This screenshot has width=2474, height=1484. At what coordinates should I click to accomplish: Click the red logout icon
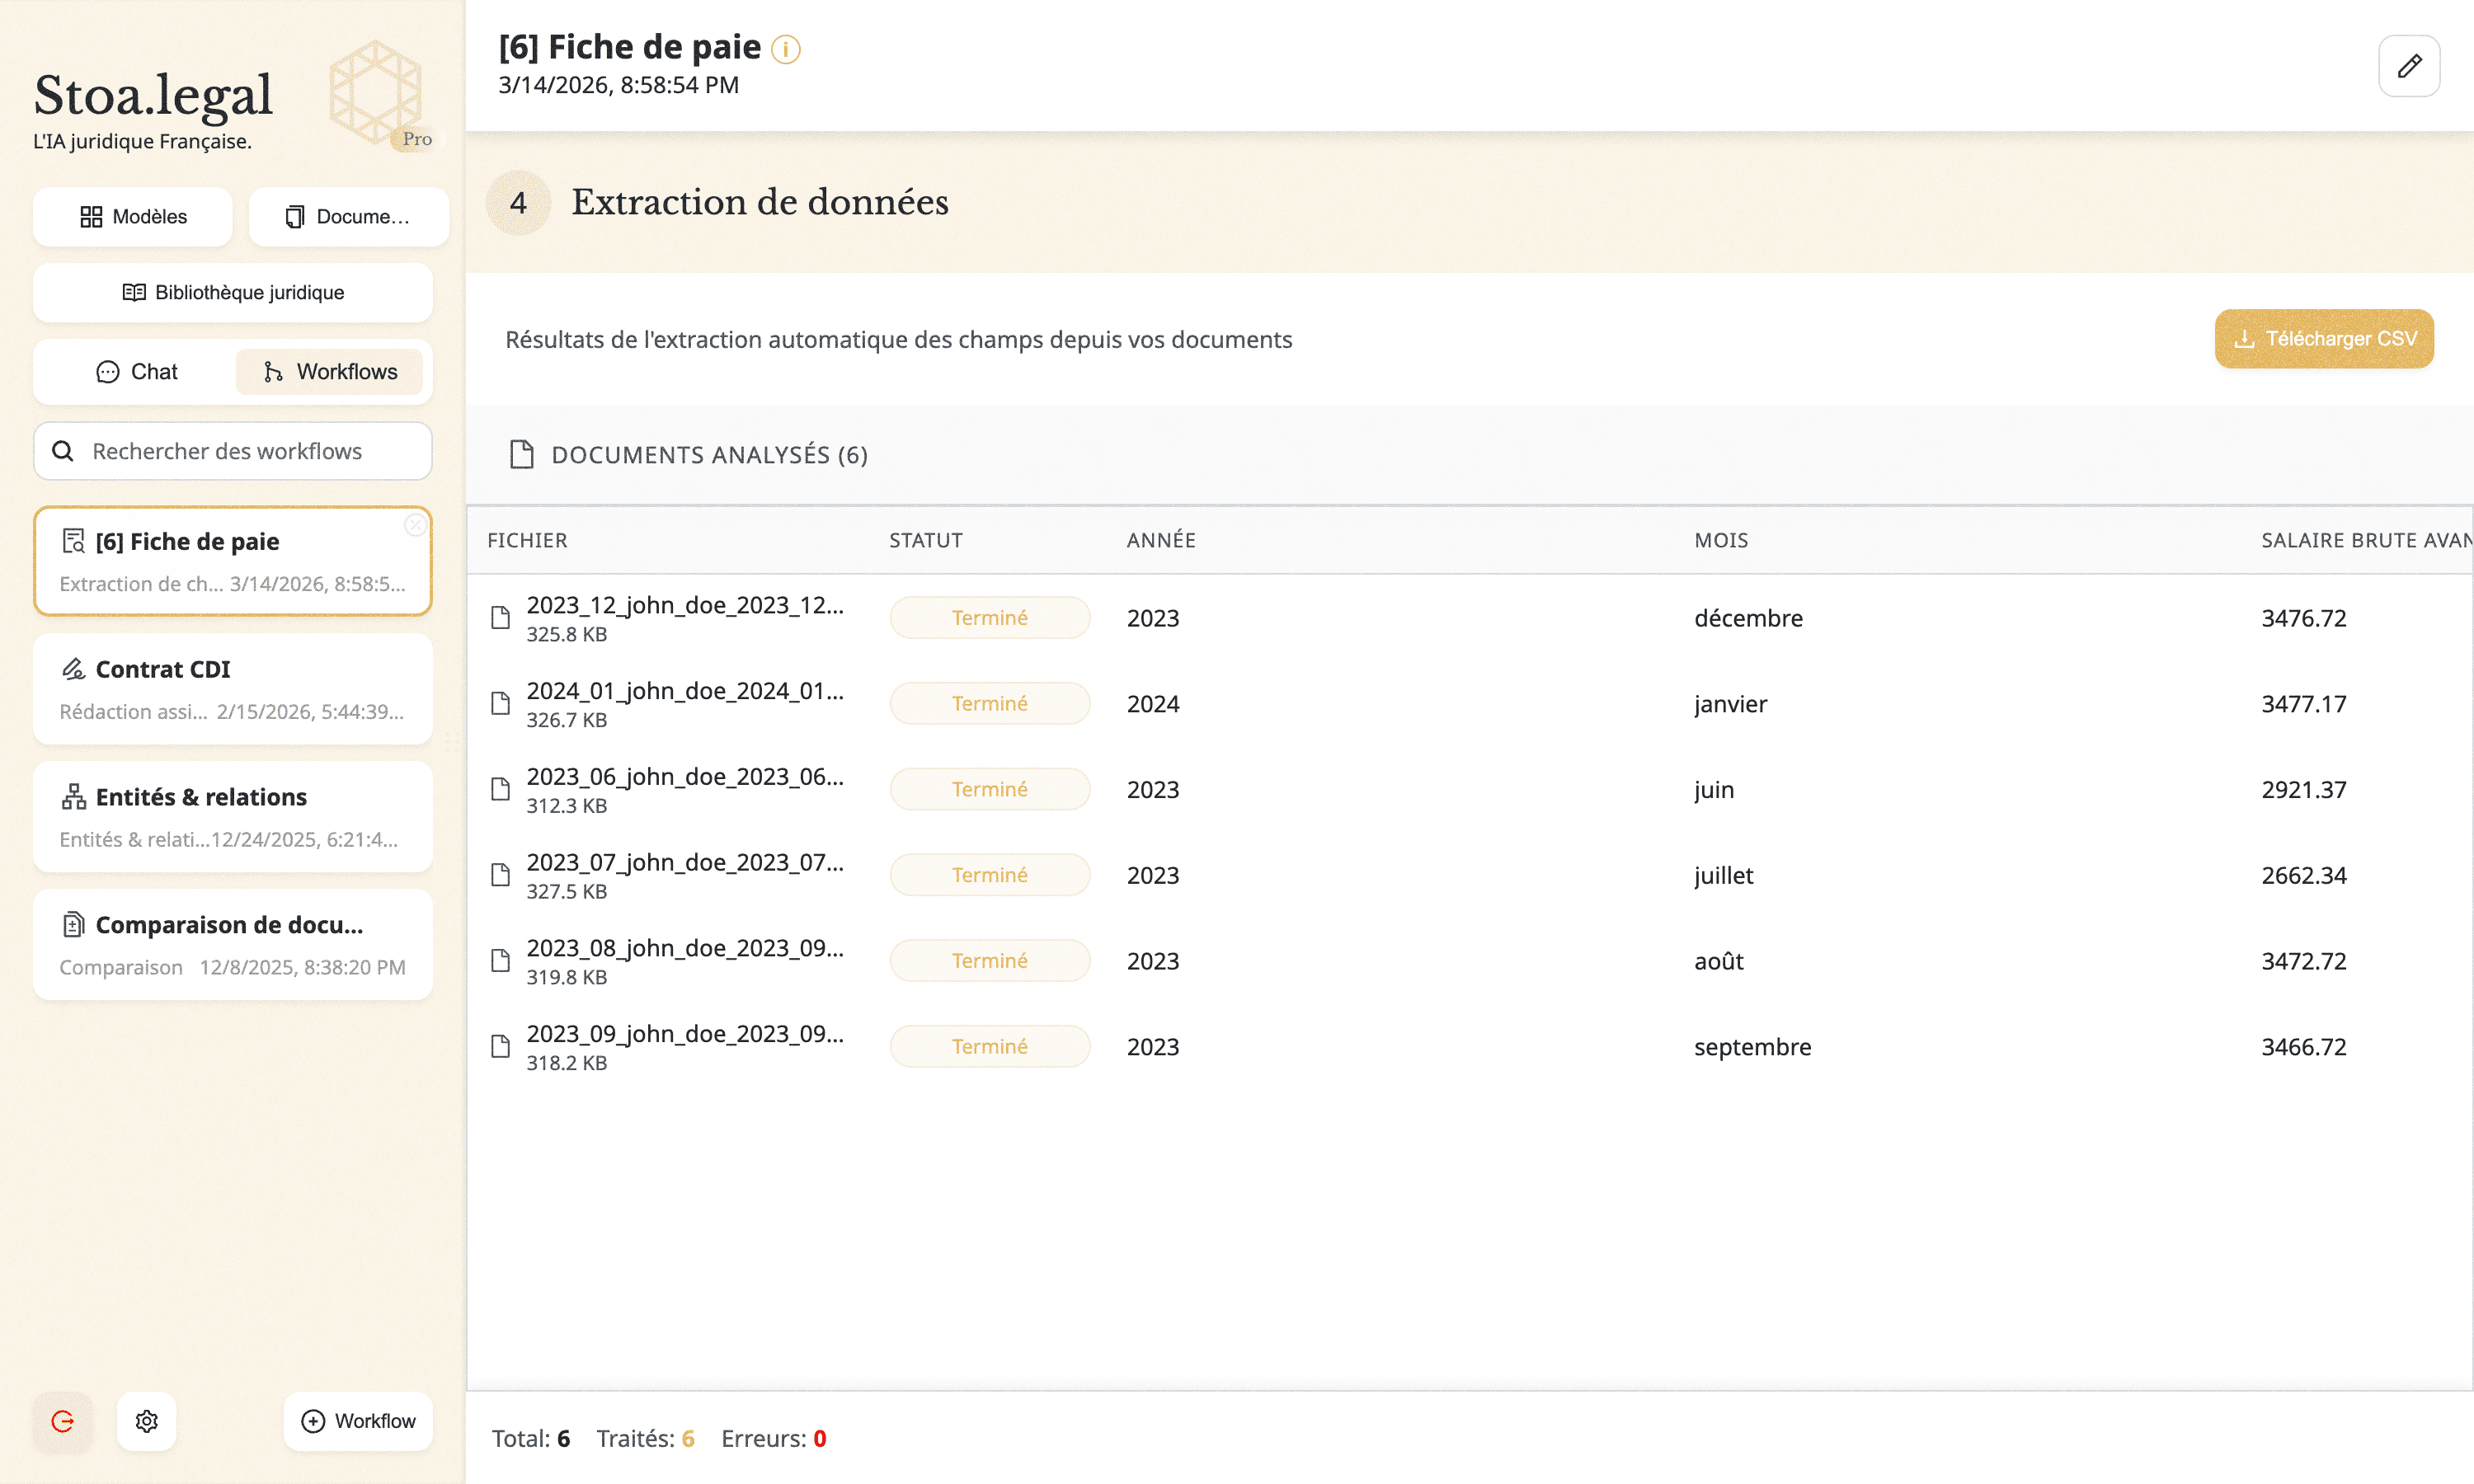tap(63, 1421)
